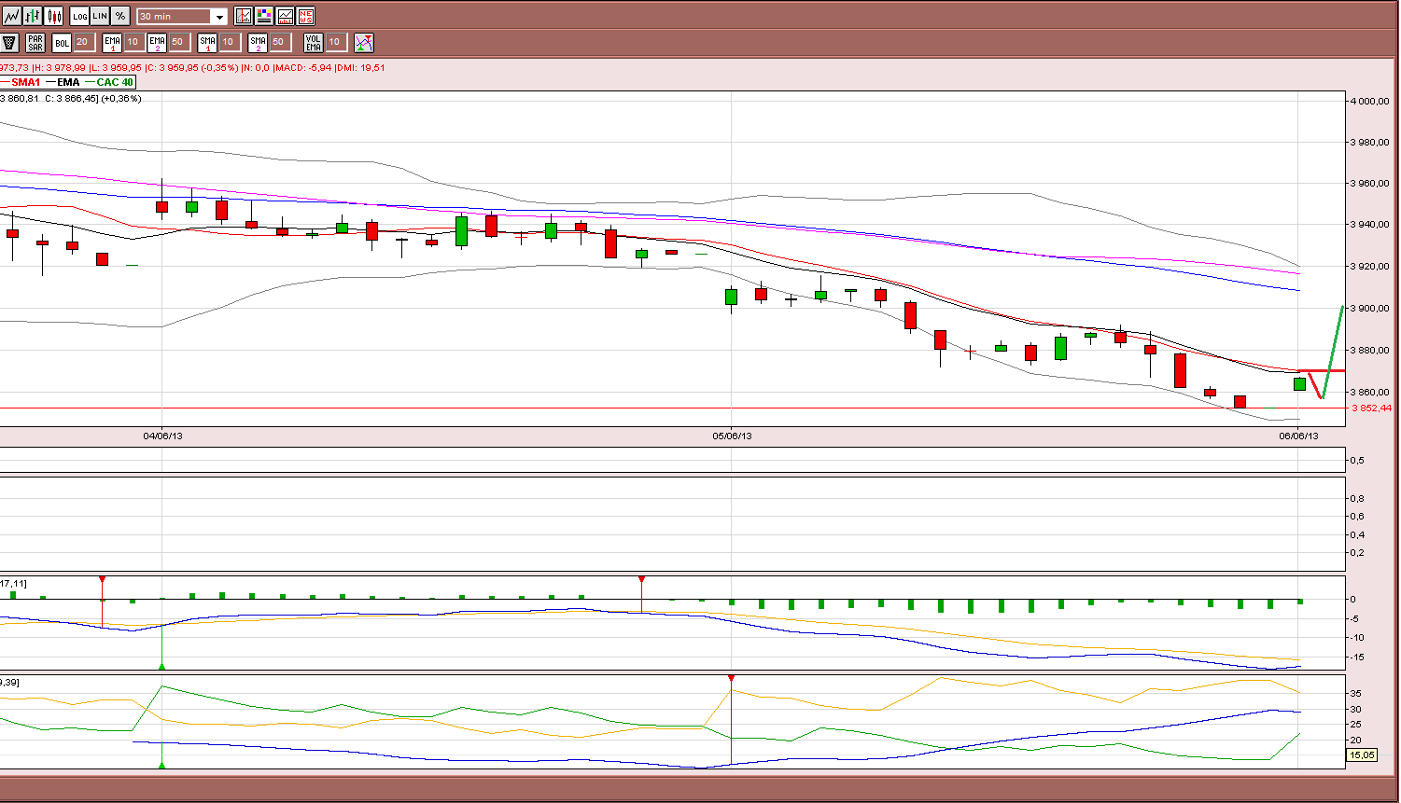Click green buy marker below MACD panel

pos(162,666)
